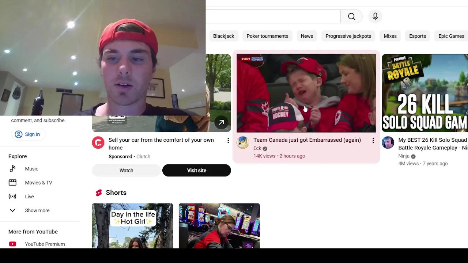Open Day in the life Short

pos(132,226)
